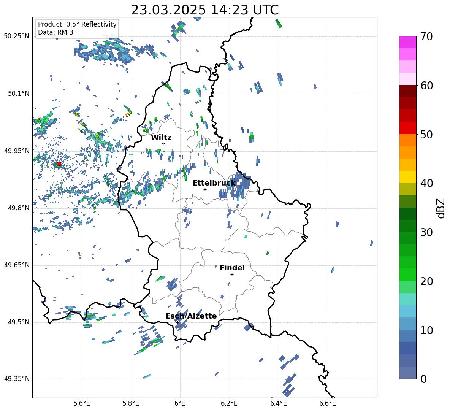Click the 'Data: RMIB' text

click(x=55, y=32)
